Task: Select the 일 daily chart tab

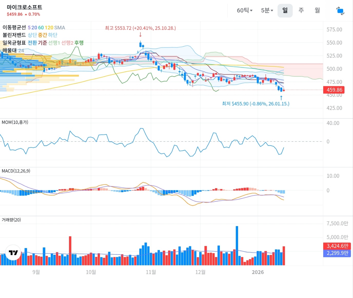Action: (285, 11)
